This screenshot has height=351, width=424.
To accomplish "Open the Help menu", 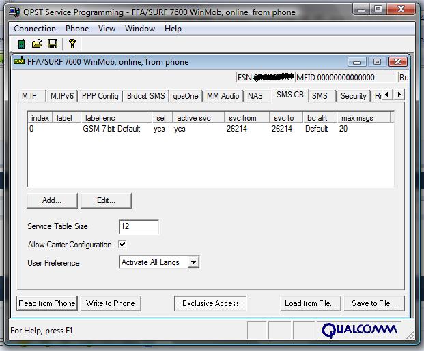I will (x=173, y=29).
